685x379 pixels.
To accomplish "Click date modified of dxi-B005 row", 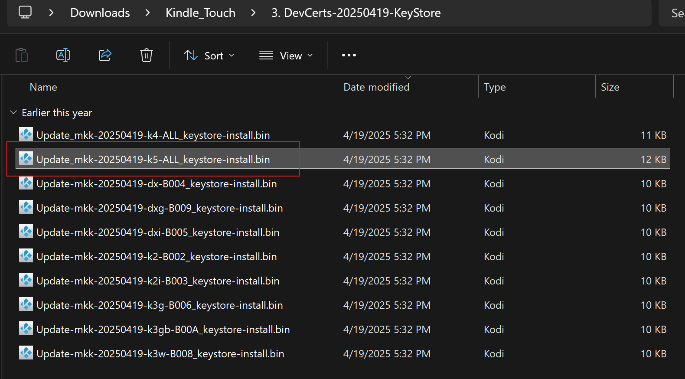I will [x=387, y=232].
